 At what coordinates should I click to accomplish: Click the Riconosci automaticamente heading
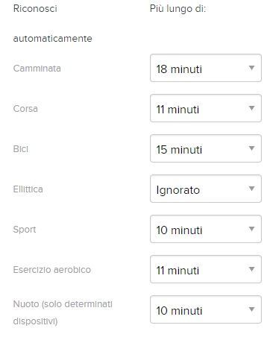[x=52, y=23]
